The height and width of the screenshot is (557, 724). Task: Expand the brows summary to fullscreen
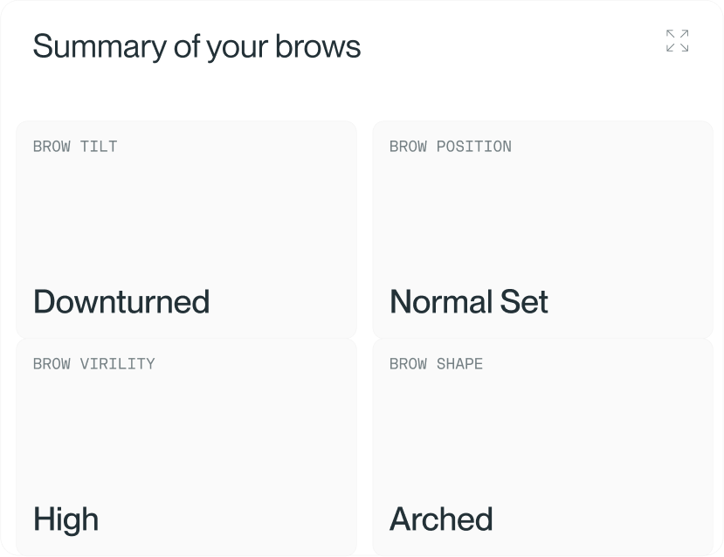[678, 41]
